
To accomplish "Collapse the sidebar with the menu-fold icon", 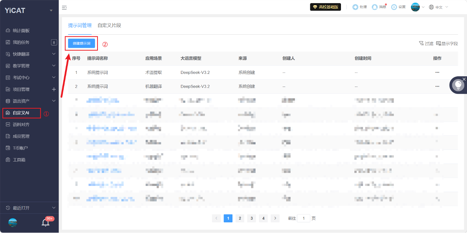I will coord(64,8).
